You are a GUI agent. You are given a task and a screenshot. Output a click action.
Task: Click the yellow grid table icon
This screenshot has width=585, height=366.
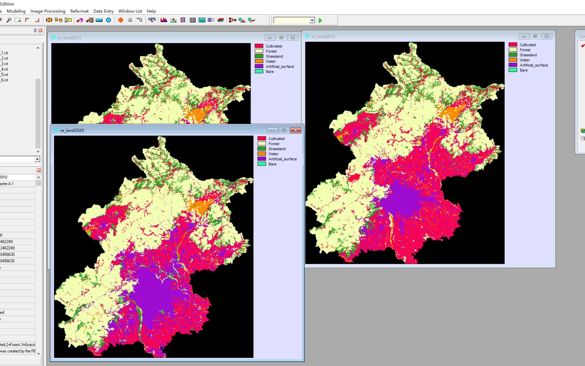click(x=193, y=20)
